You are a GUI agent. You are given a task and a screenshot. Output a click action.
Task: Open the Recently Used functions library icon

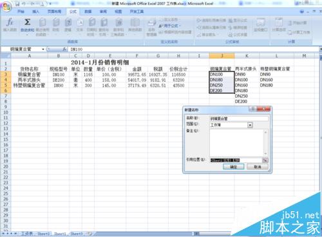tap(43, 23)
